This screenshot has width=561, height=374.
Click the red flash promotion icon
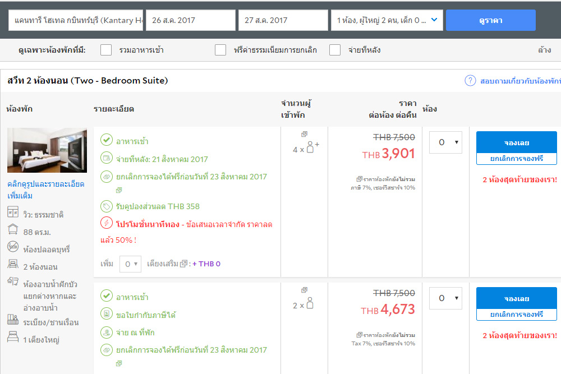pos(106,224)
